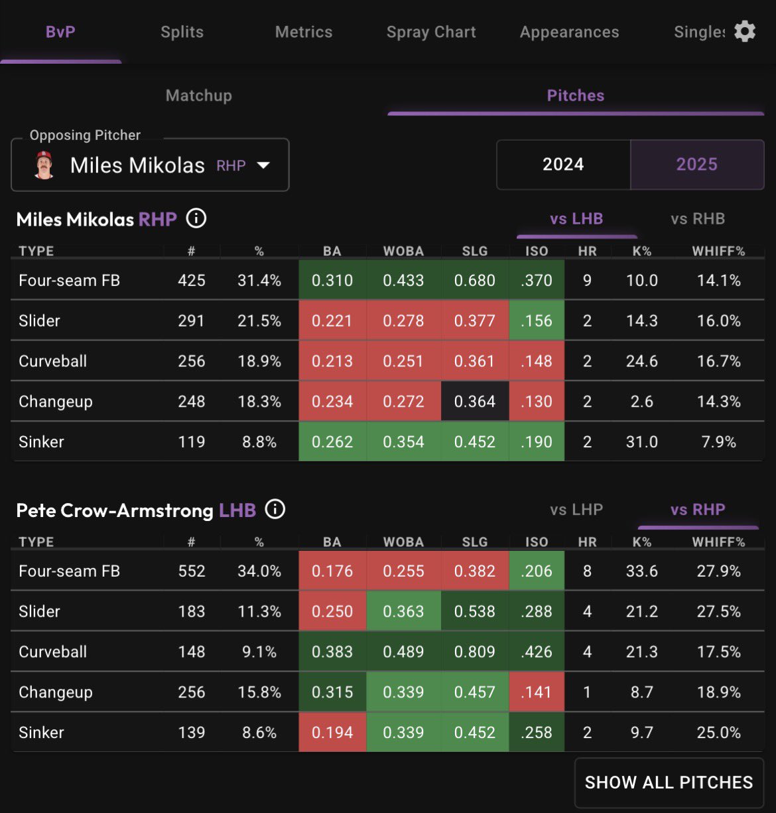Viewport: 776px width, 813px height.
Task: Select the 2025 season toggle
Action: (x=696, y=165)
